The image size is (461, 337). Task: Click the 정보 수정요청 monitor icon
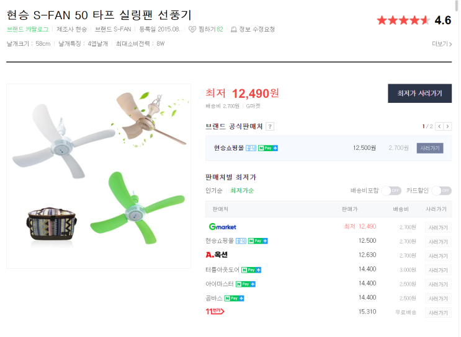tap(233, 29)
